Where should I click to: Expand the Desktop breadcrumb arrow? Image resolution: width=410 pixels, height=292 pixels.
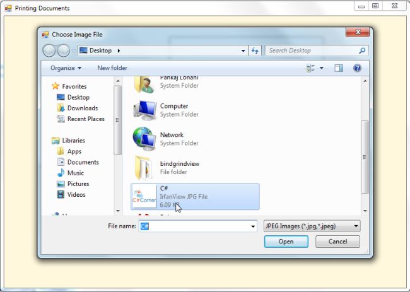click(x=119, y=50)
